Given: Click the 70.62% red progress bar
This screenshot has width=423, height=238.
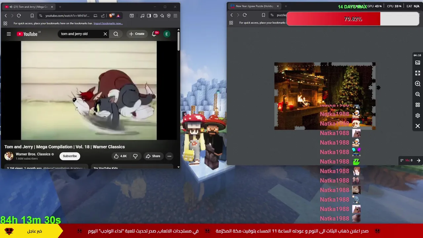Looking at the screenshot, I should (353, 19).
